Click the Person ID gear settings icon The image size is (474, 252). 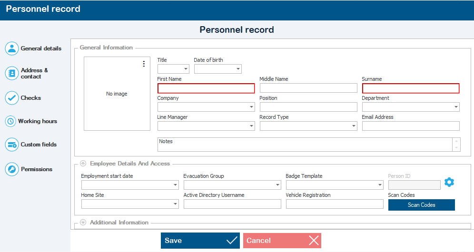(x=449, y=182)
